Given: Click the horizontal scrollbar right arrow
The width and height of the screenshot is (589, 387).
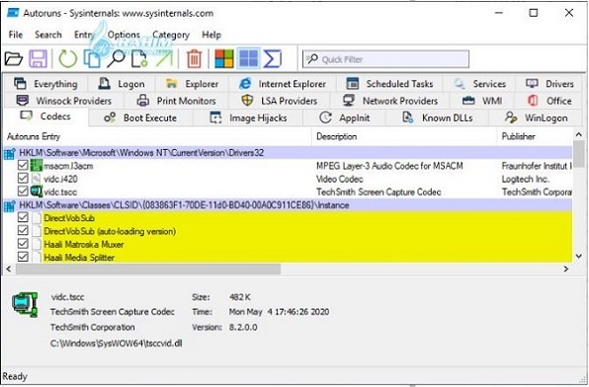Looking at the screenshot, I should [x=565, y=269].
